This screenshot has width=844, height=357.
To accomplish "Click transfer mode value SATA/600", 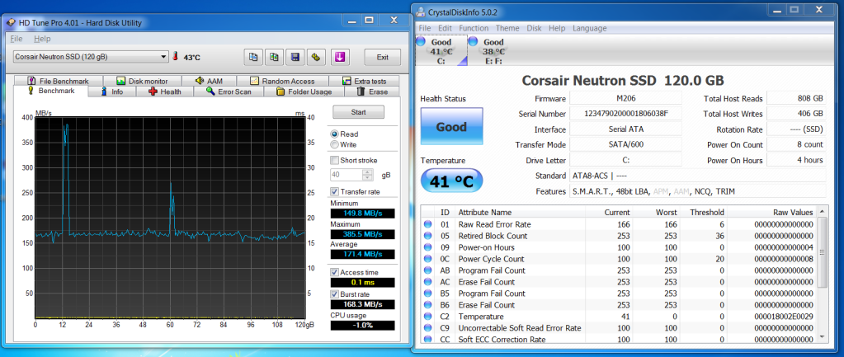I will [x=625, y=144].
